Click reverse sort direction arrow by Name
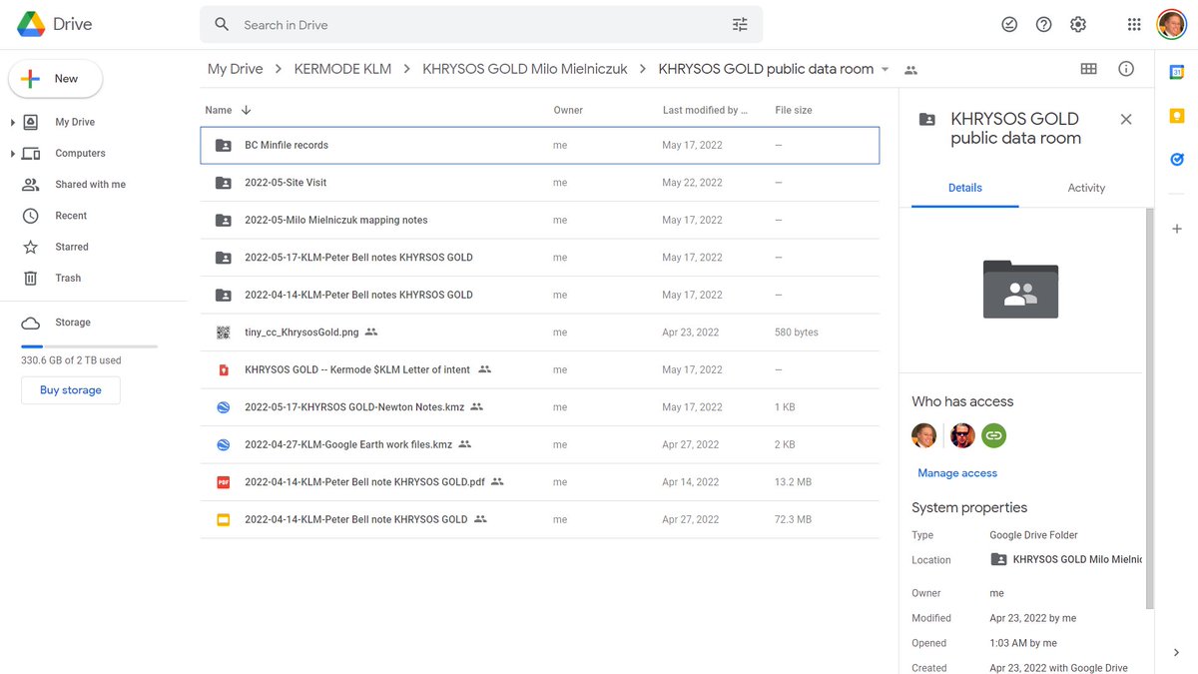This screenshot has height=674, width=1198. click(x=247, y=110)
